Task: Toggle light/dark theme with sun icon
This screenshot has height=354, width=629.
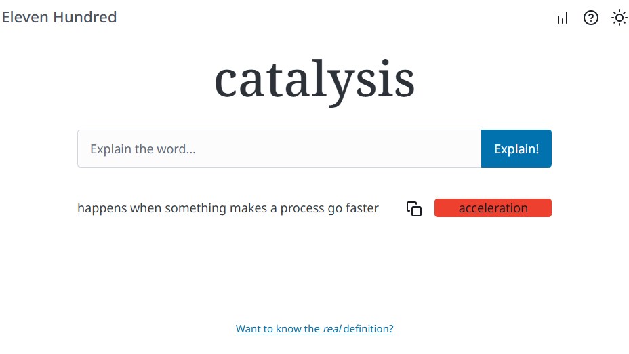Action: [x=620, y=18]
